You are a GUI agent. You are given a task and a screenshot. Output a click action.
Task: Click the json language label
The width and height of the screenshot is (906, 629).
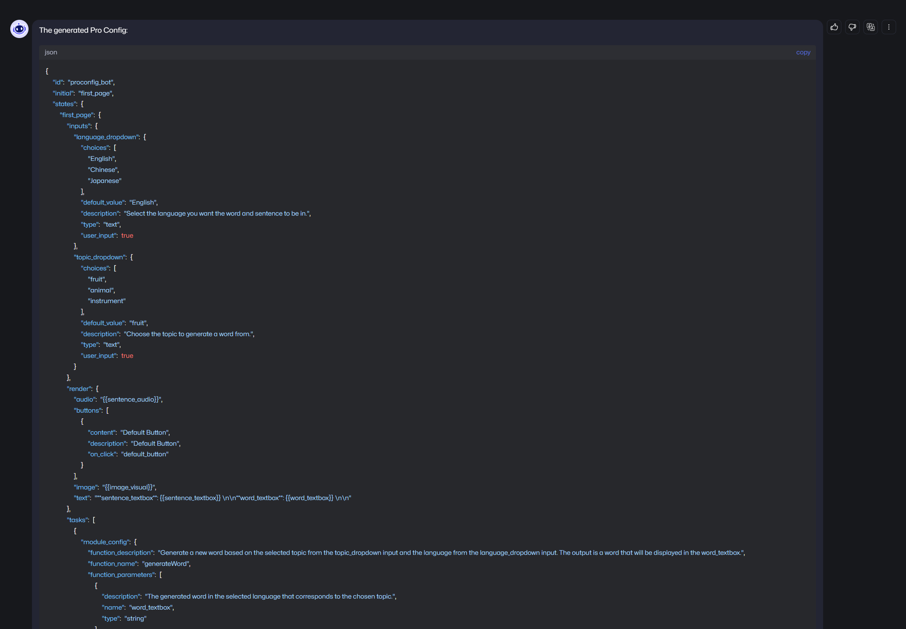[x=51, y=52]
